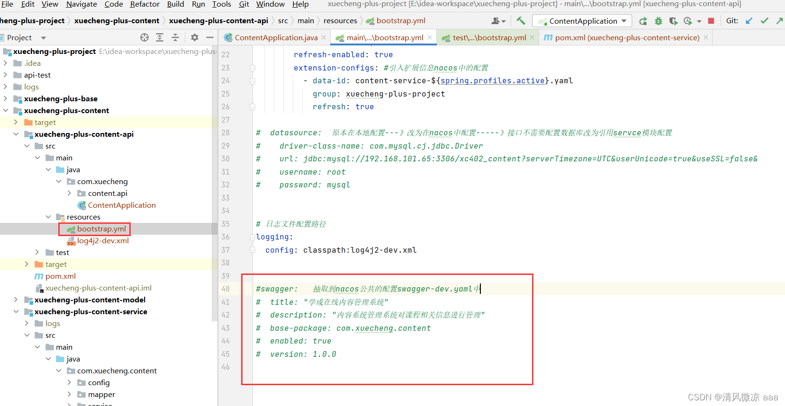Click bootstrap.yml breadcrumb
Image resolution: width=785 pixels, height=406 pixels.
[396, 21]
